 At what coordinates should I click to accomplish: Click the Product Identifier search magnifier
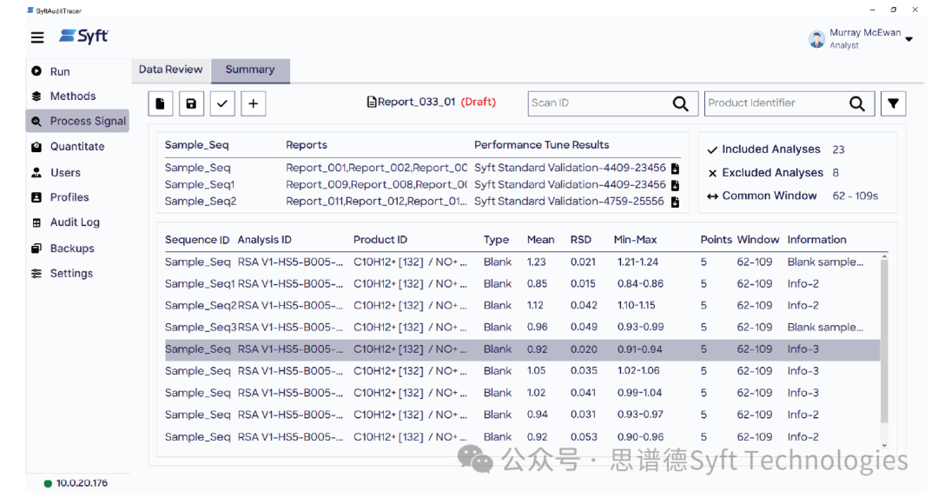pyautogui.click(x=857, y=103)
